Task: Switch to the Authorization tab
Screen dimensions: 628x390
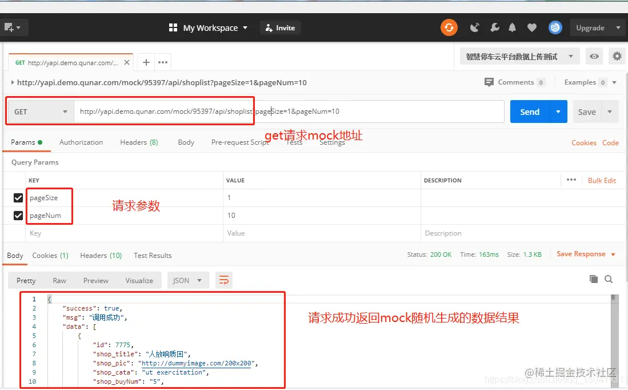Action: [x=81, y=142]
